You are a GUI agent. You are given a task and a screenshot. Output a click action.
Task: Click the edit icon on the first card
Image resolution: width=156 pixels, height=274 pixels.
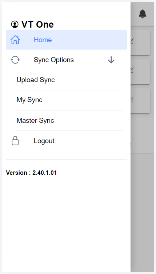(132, 41)
